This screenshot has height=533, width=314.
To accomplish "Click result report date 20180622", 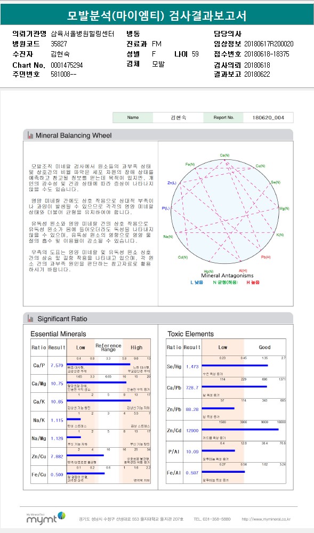I will [x=257, y=74].
